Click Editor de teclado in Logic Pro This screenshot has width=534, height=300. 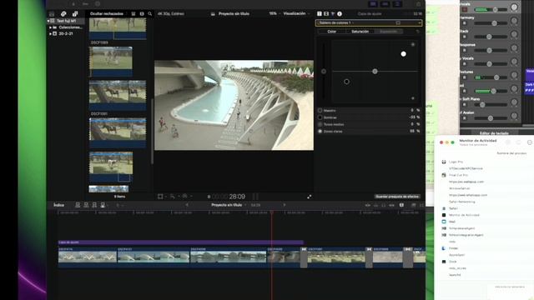coord(494,133)
